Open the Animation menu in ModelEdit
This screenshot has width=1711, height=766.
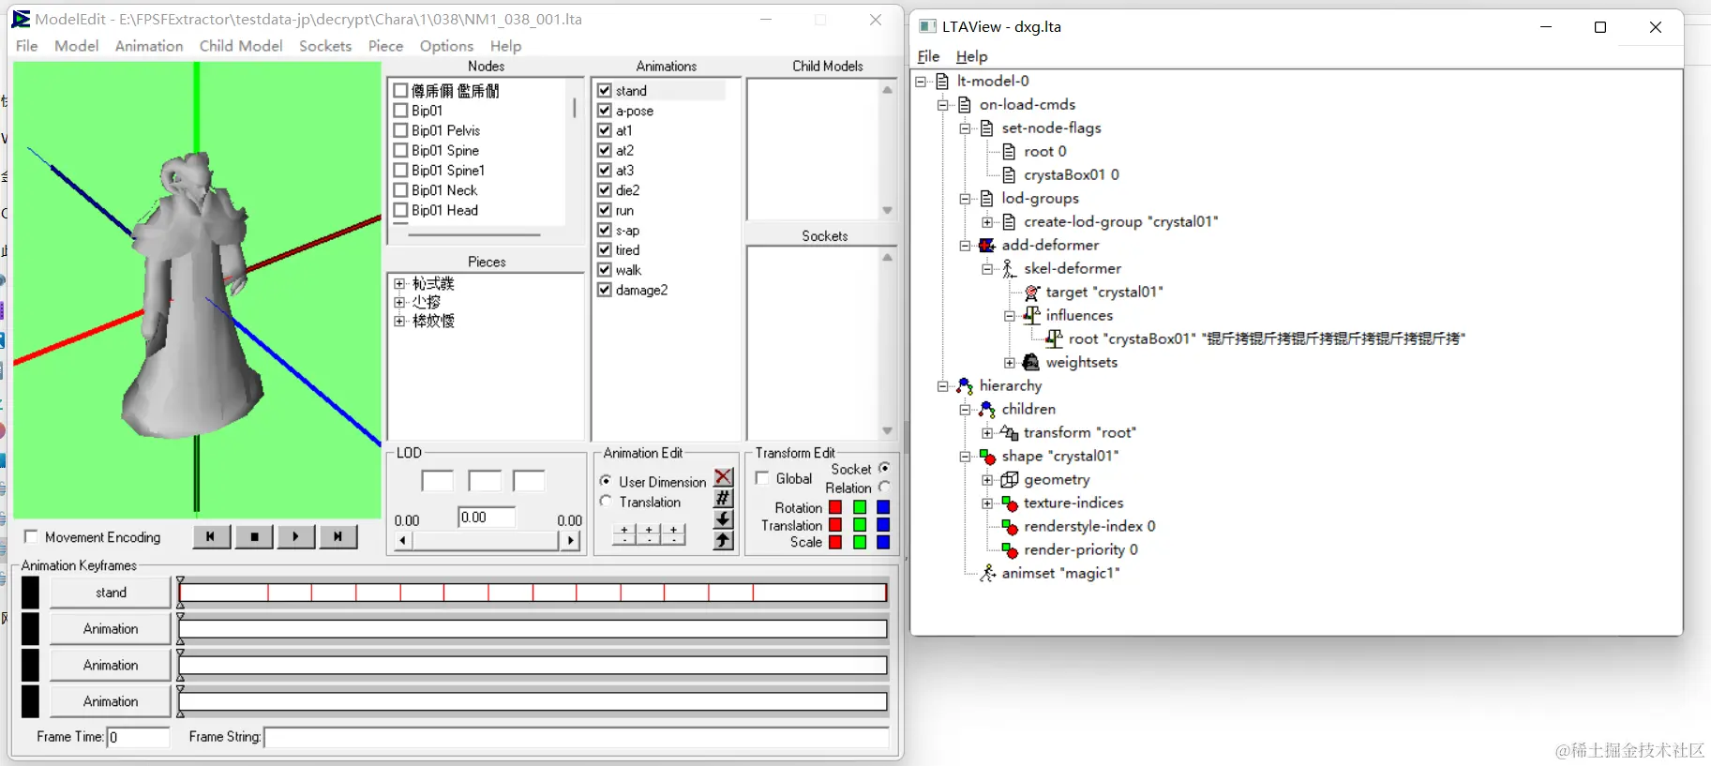[149, 46]
